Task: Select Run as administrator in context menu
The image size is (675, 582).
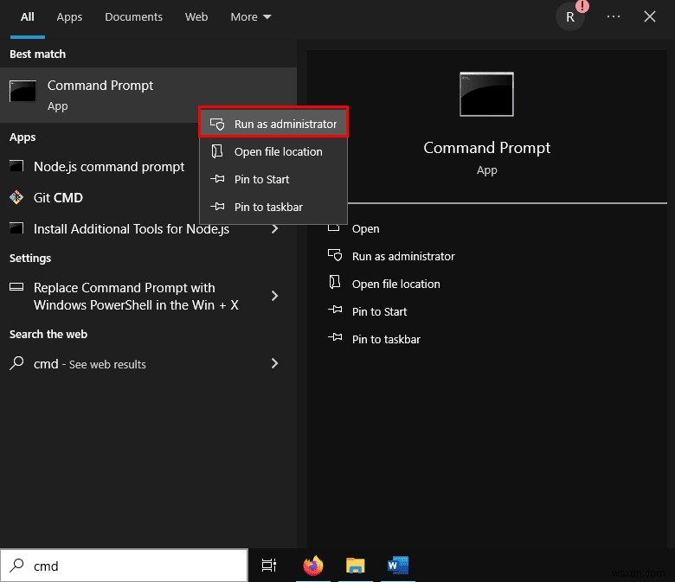Action: [x=273, y=124]
